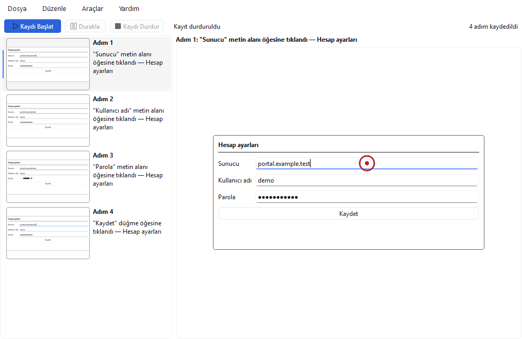Screen dimensions: 522x339
Task: Click the Kaydı Başlat button
Action: point(32,26)
